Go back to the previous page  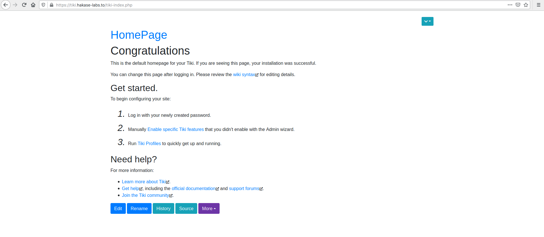[6, 5]
